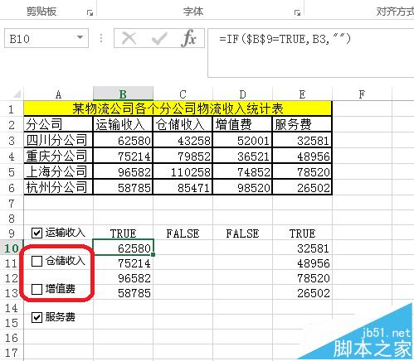Select row 17 header
The image size is (414, 361).
tap(12, 352)
